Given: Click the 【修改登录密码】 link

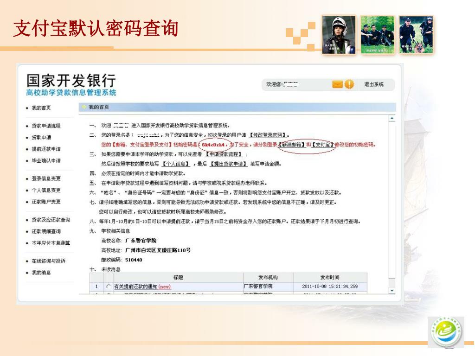Looking at the screenshot, I should click(268, 135).
